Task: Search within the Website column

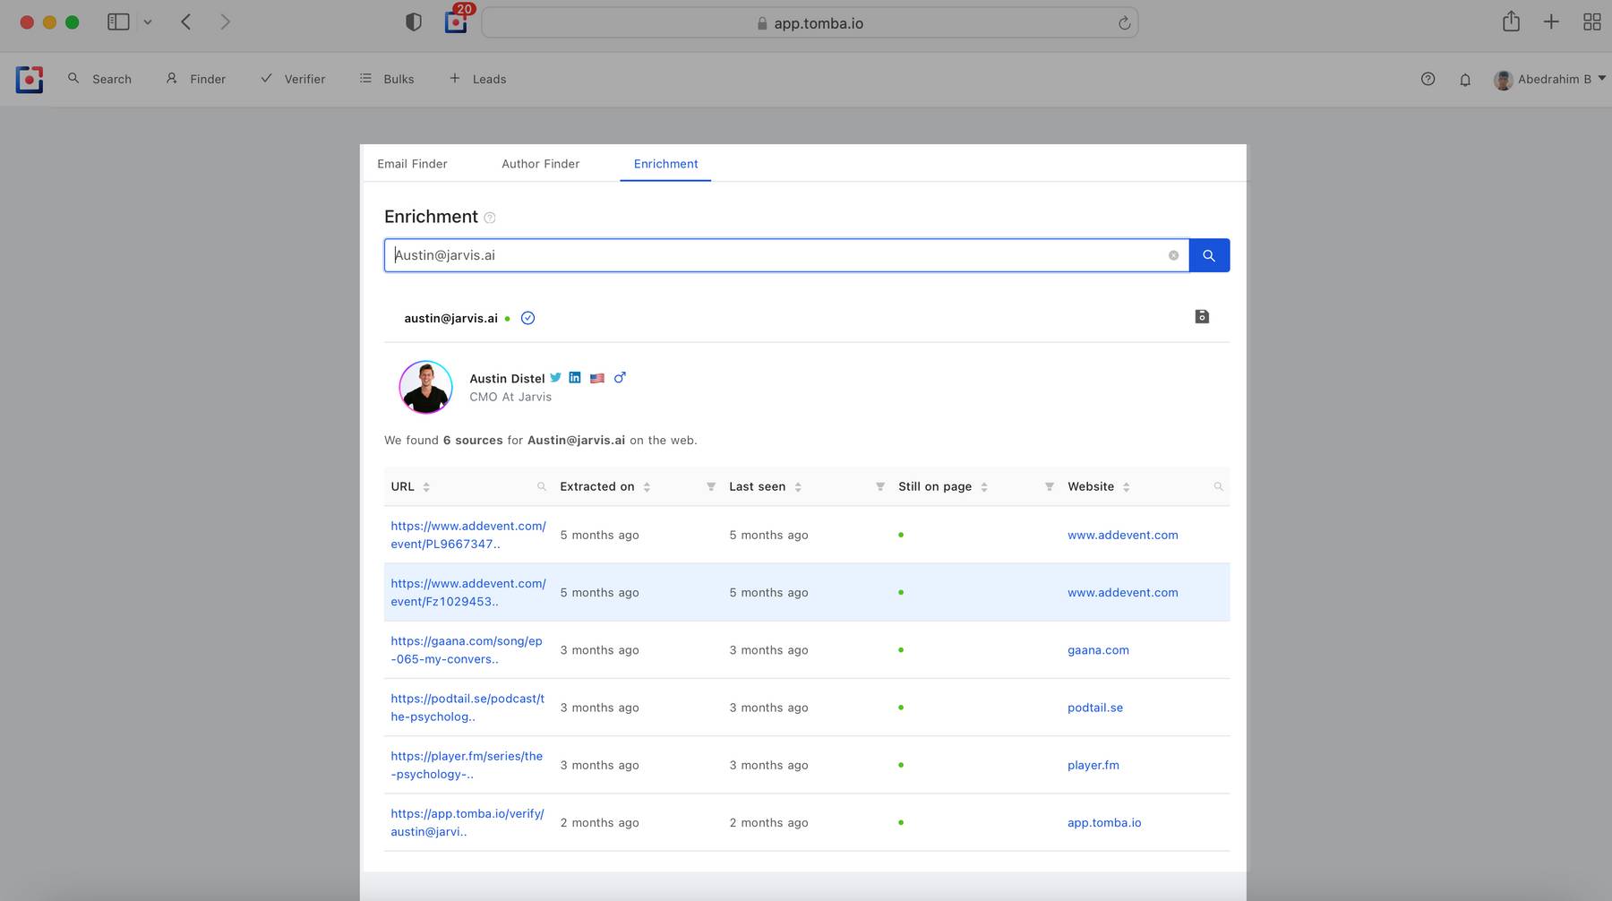Action: (x=1219, y=486)
